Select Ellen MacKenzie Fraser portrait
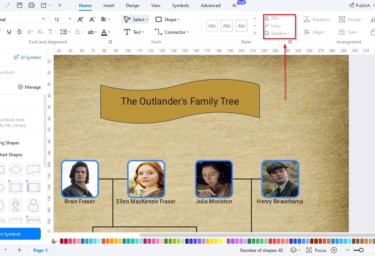375x256 pixels. [x=146, y=179]
